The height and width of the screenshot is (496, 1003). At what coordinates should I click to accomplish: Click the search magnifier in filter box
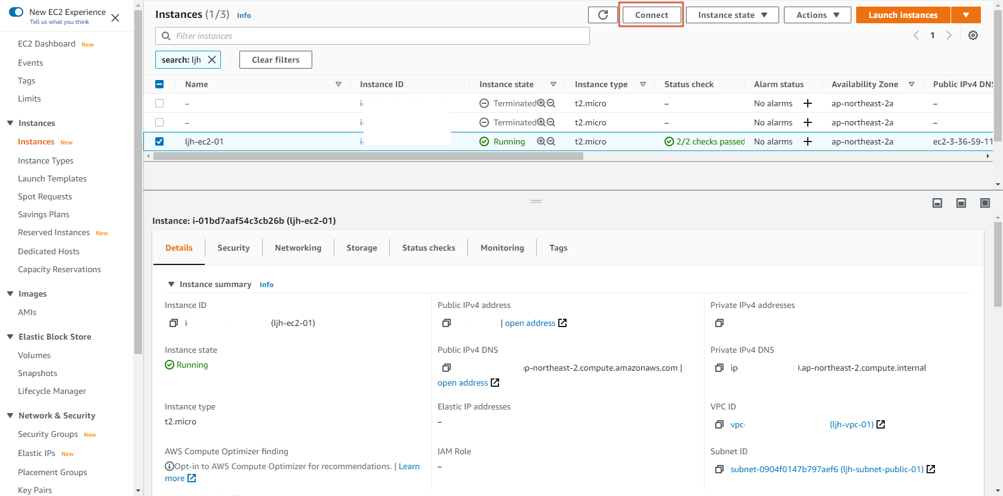point(166,36)
